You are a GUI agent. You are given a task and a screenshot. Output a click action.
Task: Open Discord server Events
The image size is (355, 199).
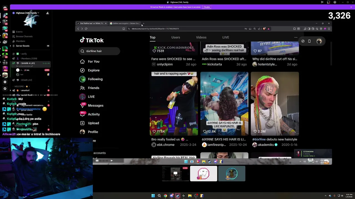pos(19,32)
